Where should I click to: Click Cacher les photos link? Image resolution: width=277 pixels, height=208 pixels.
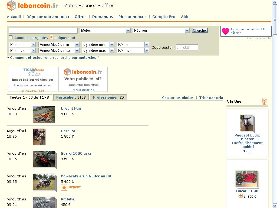click(178, 97)
